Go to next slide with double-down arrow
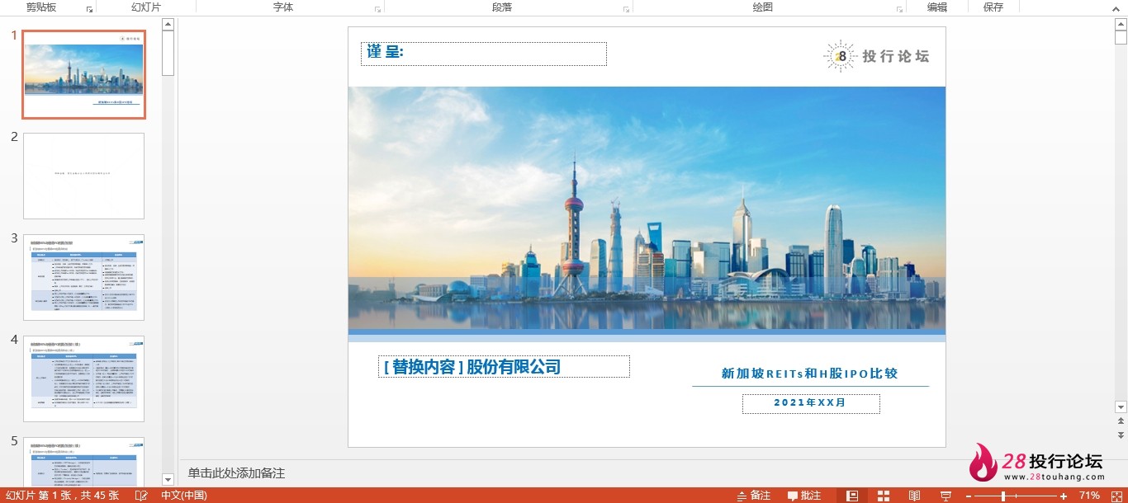 pos(1121,435)
